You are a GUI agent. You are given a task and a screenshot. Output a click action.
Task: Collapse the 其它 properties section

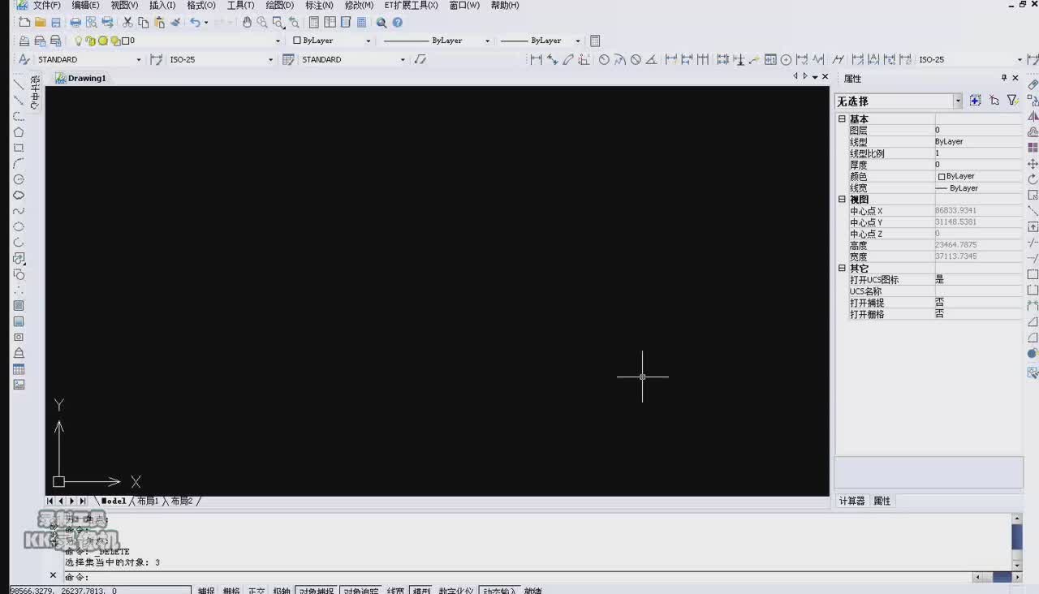[x=842, y=268]
